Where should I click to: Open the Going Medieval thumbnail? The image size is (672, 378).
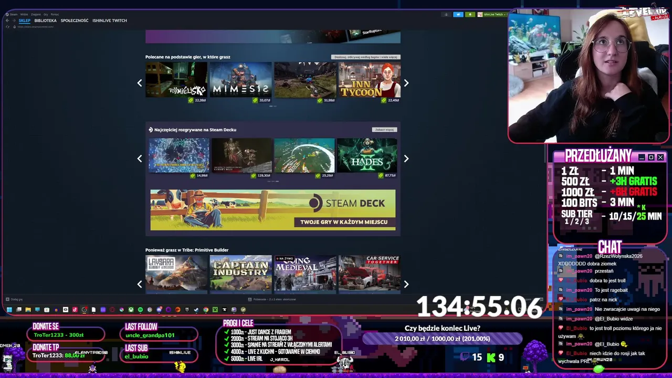305,273
